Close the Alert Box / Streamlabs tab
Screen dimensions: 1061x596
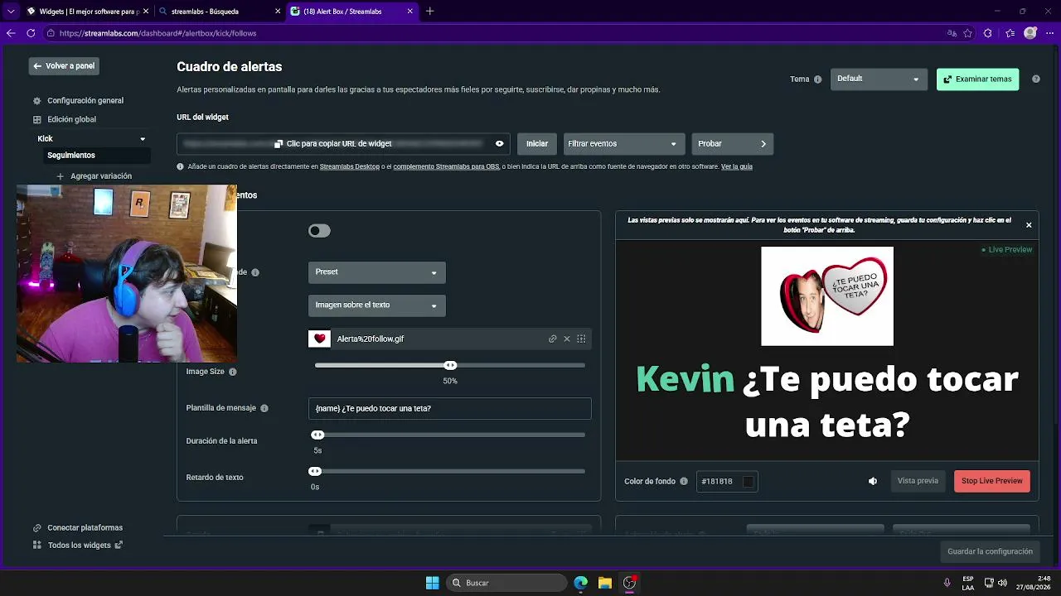[x=409, y=12]
